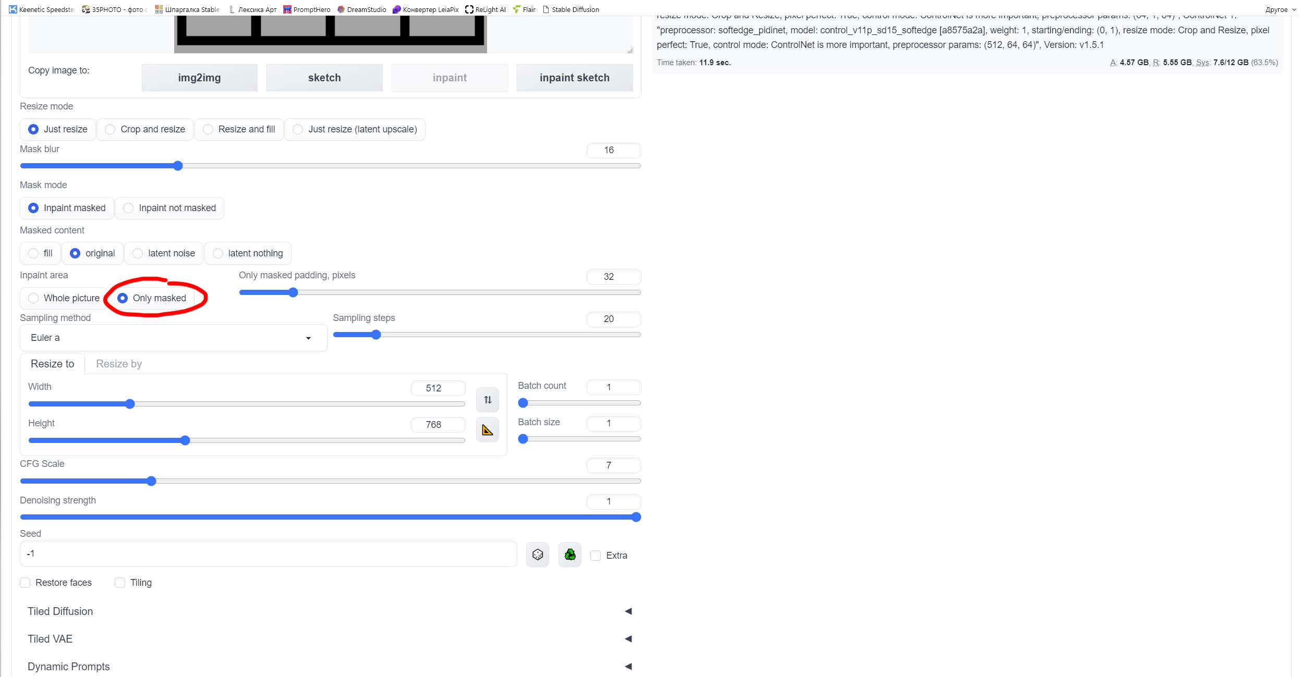Open the PromptHero bookmark

tap(307, 9)
